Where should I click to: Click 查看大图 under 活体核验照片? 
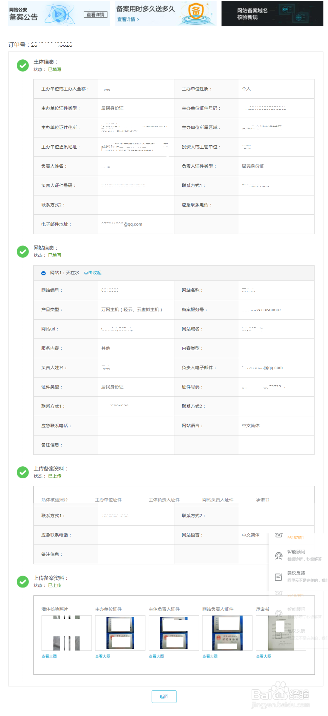(x=49, y=656)
